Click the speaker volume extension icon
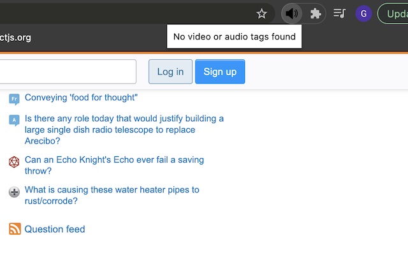408x255 pixels. click(292, 13)
